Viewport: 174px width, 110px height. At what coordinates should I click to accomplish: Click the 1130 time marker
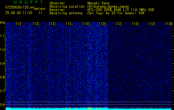tap(169, 24)
